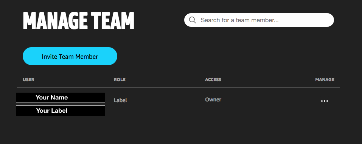Open the three-dot manage menu for Owner
The image size is (362, 144).
(325, 101)
